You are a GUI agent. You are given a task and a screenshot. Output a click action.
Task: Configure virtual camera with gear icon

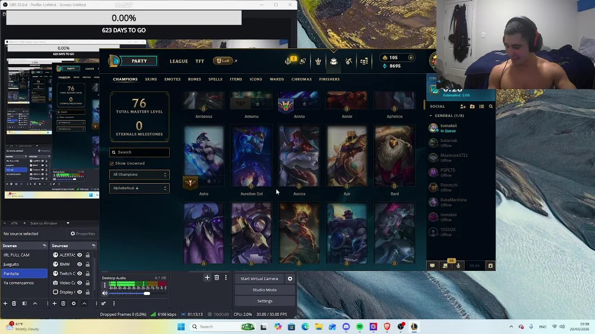[290, 279]
